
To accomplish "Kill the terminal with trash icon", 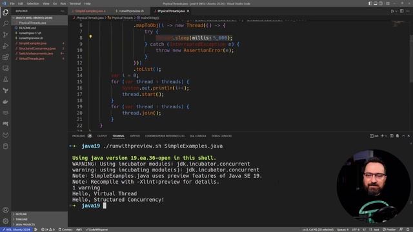I will (x=398, y=136).
